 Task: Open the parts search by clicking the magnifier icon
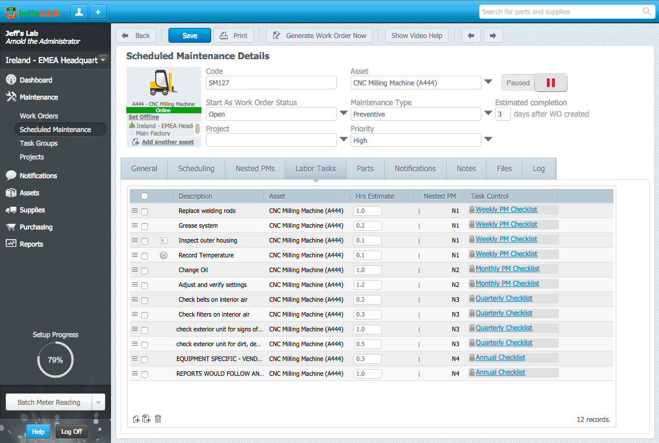click(x=646, y=11)
